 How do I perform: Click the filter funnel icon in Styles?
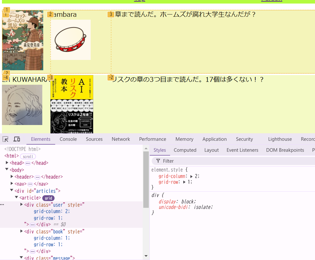click(x=158, y=161)
